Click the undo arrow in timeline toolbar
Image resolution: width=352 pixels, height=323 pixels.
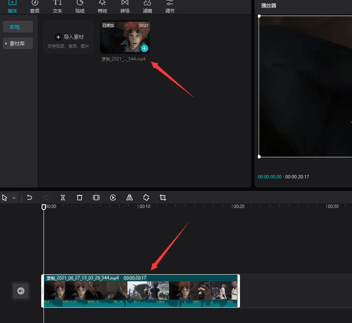pyautogui.click(x=30, y=198)
